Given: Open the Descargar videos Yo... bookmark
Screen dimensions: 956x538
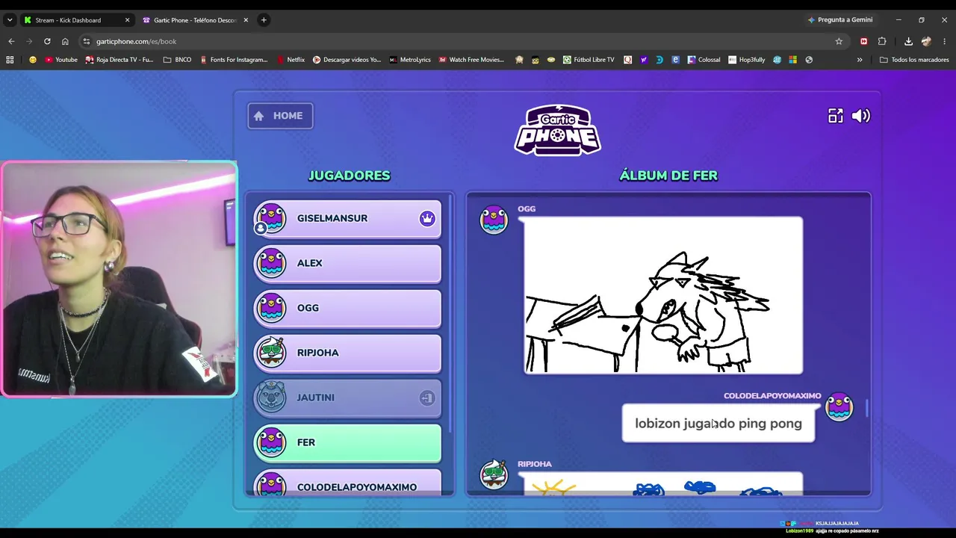Looking at the screenshot, I should coord(347,60).
